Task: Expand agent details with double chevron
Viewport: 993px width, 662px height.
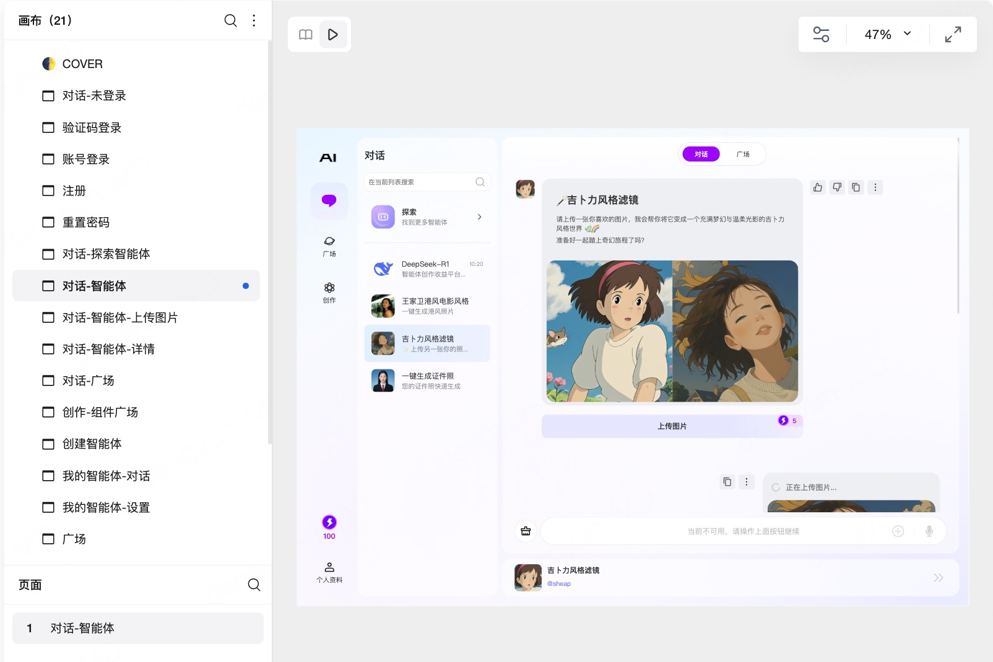Action: (939, 577)
